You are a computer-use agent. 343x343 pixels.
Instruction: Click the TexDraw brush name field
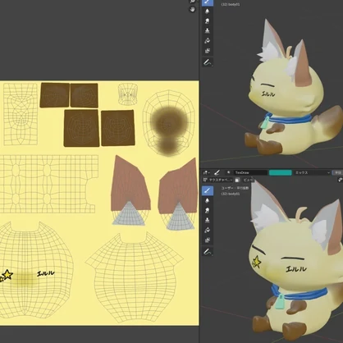click(250, 172)
